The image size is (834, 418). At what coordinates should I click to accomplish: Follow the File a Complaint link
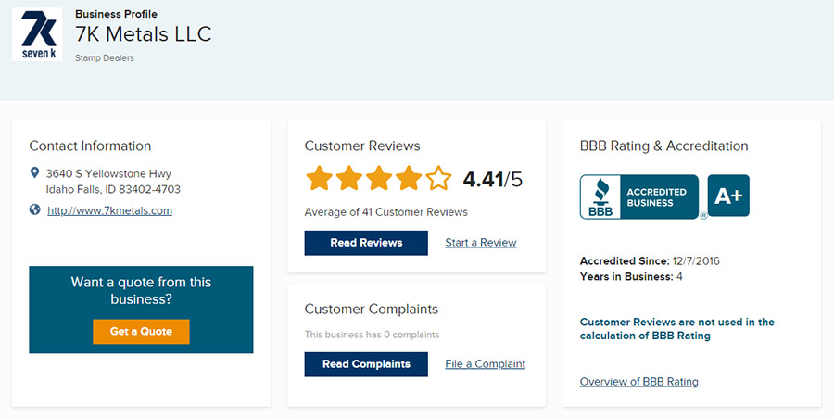tap(485, 363)
